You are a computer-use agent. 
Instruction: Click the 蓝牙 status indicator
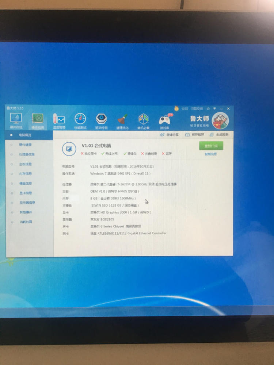(167, 154)
